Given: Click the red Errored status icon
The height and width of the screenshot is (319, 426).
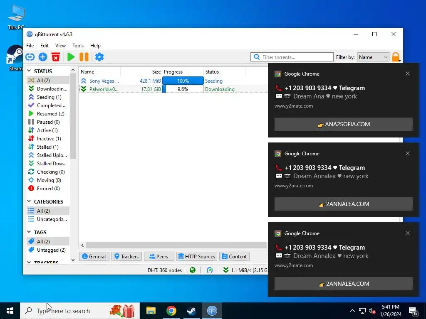Looking at the screenshot, I should tap(31, 188).
